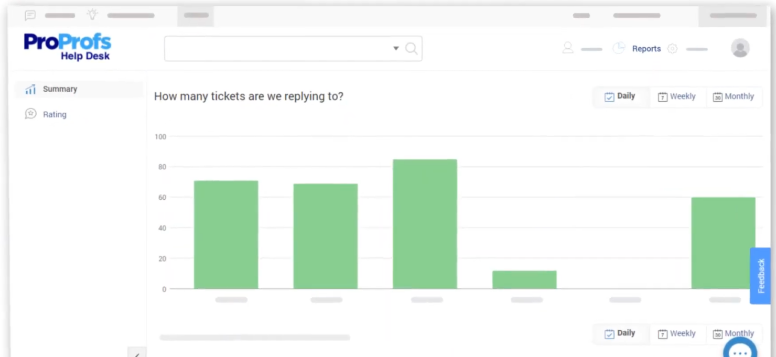Open the Rating section
776x357 pixels.
[x=54, y=114]
